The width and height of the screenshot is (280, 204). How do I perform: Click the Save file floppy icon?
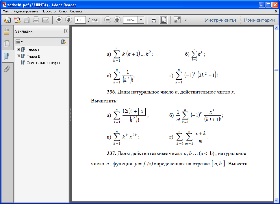[x=26, y=20]
